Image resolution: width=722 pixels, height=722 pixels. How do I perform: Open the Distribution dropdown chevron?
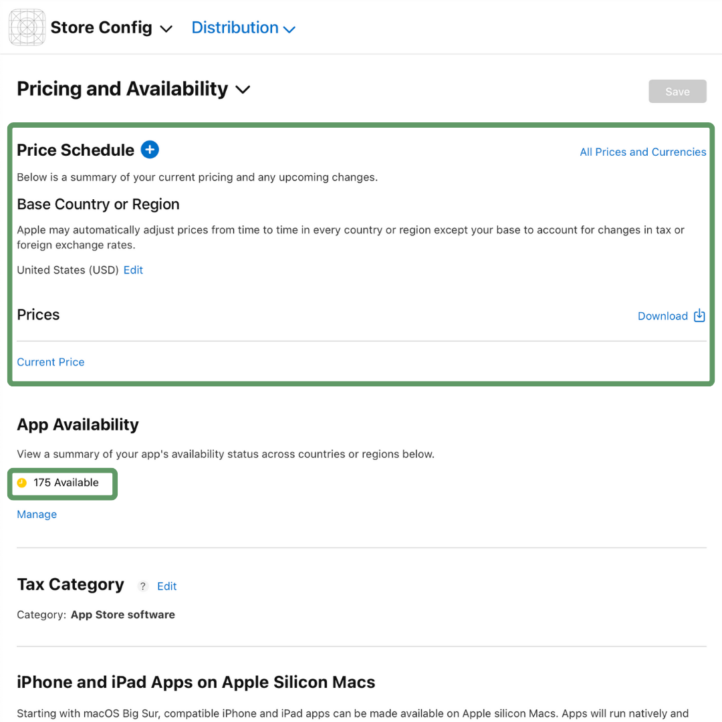pos(289,29)
